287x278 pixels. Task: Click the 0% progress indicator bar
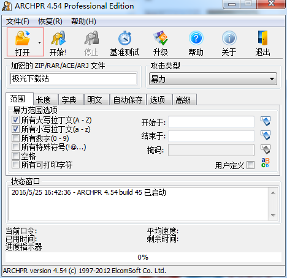143,257
